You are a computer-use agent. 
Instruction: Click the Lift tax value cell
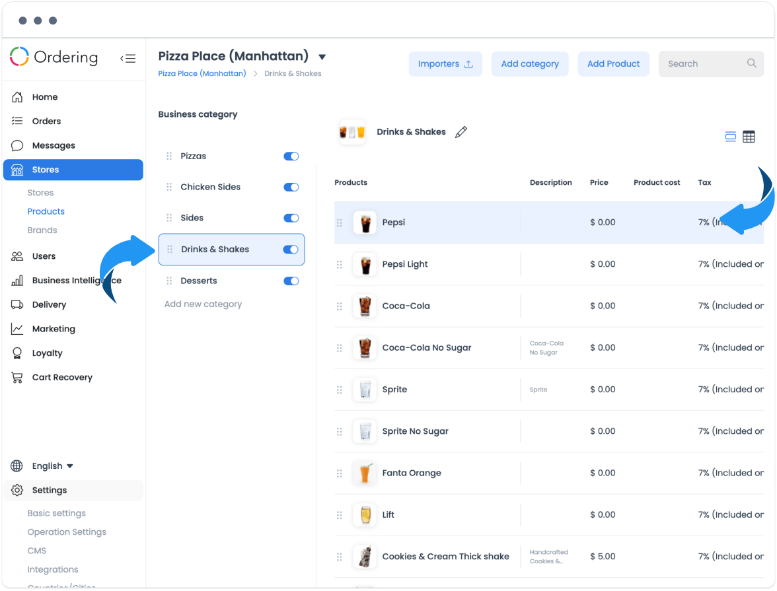[x=731, y=515]
